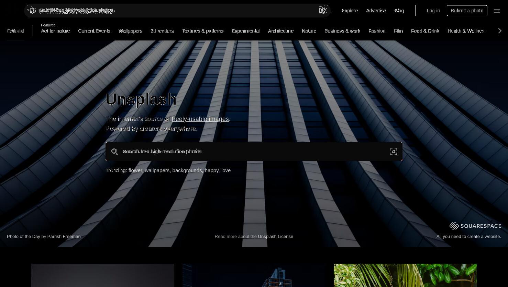The height and width of the screenshot is (287, 508).
Task: Search trending term love
Action: (226, 170)
